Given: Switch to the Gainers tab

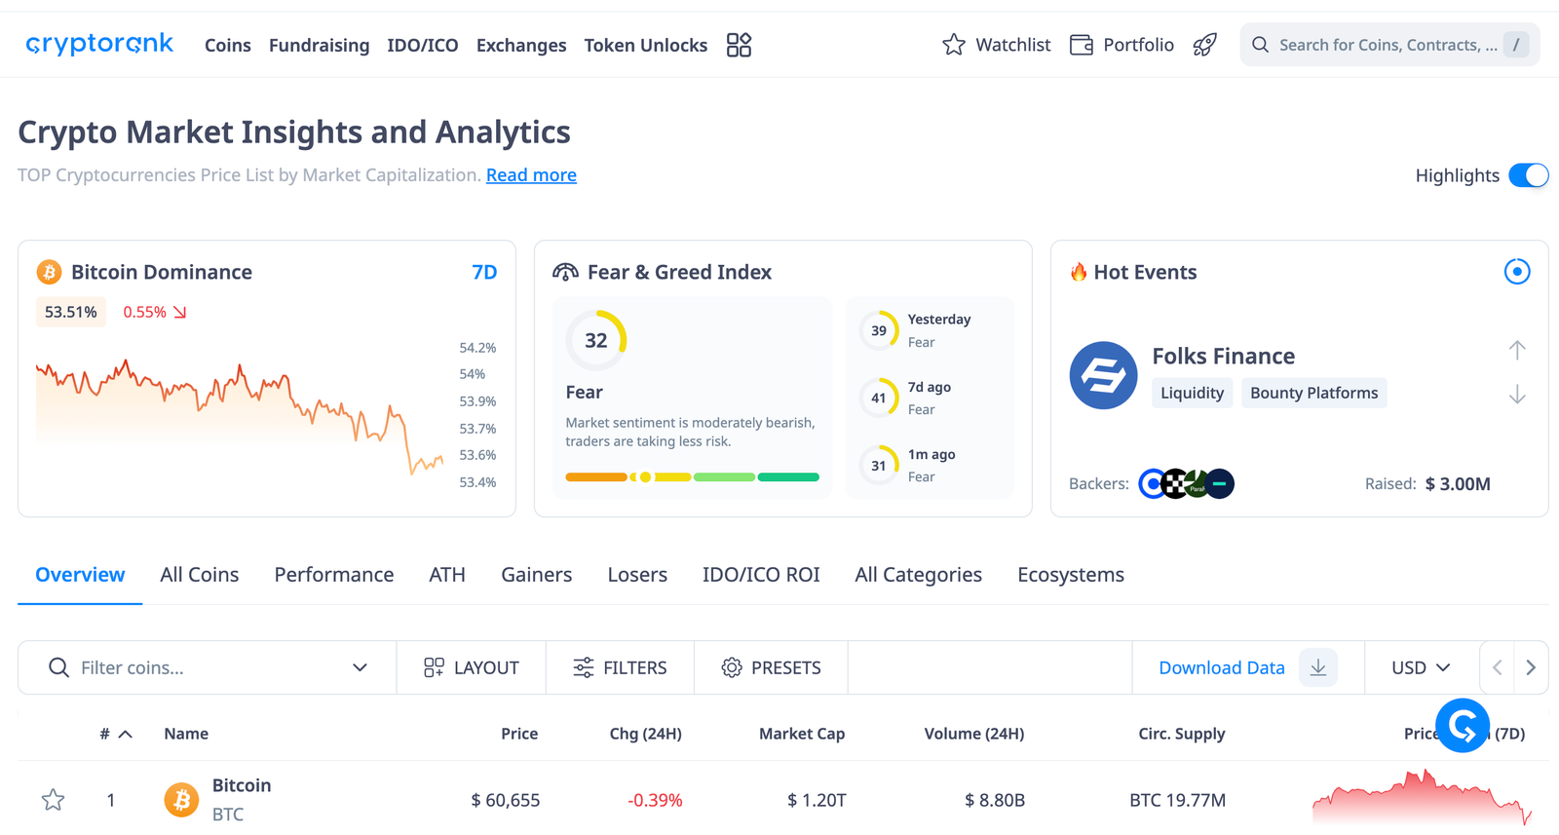Looking at the screenshot, I should pyautogui.click(x=536, y=575).
